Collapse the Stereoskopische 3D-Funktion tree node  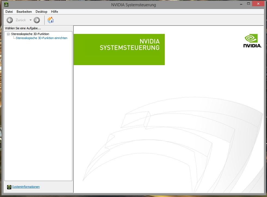(8, 34)
